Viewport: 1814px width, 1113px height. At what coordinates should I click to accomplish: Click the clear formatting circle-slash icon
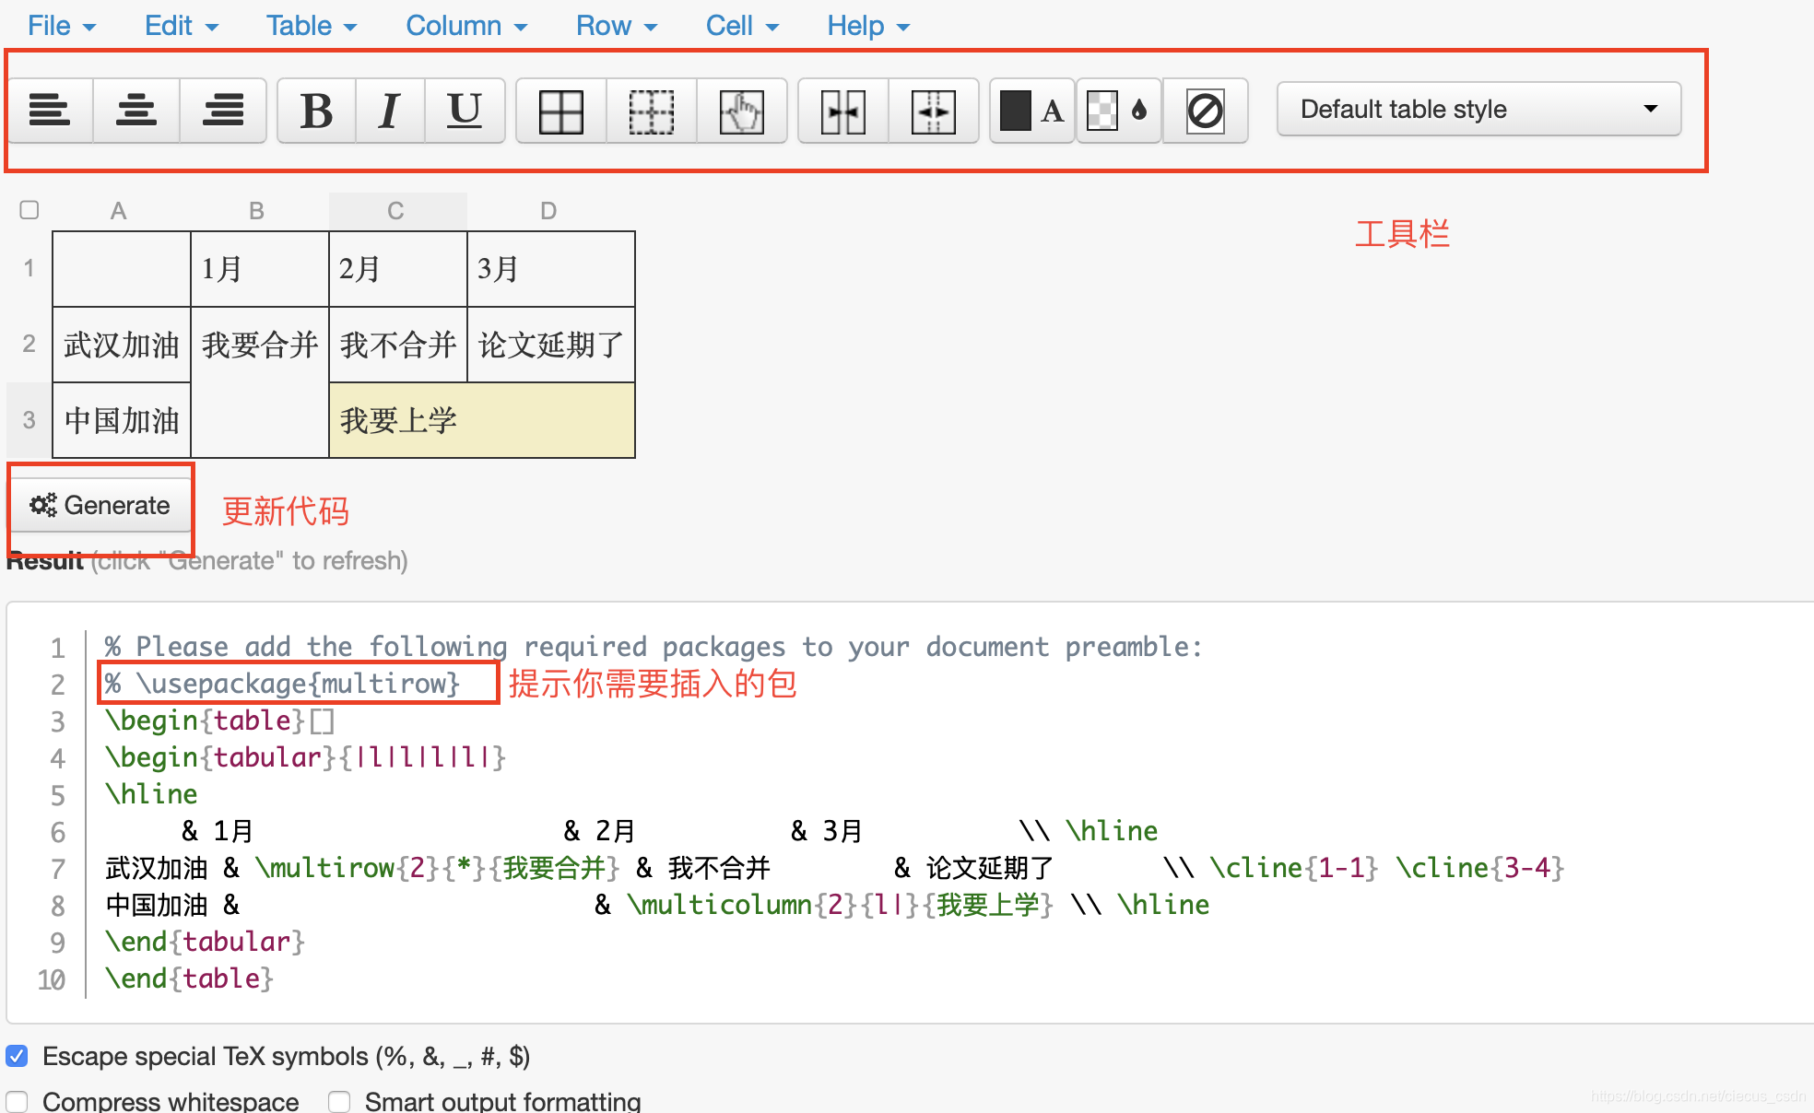pyautogui.click(x=1205, y=111)
